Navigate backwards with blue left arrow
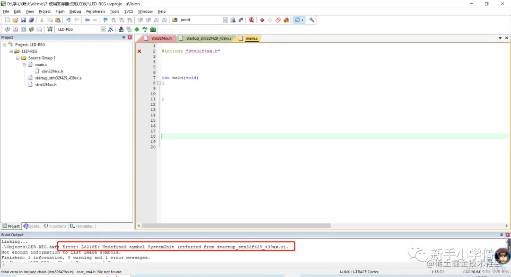 point(87,20)
